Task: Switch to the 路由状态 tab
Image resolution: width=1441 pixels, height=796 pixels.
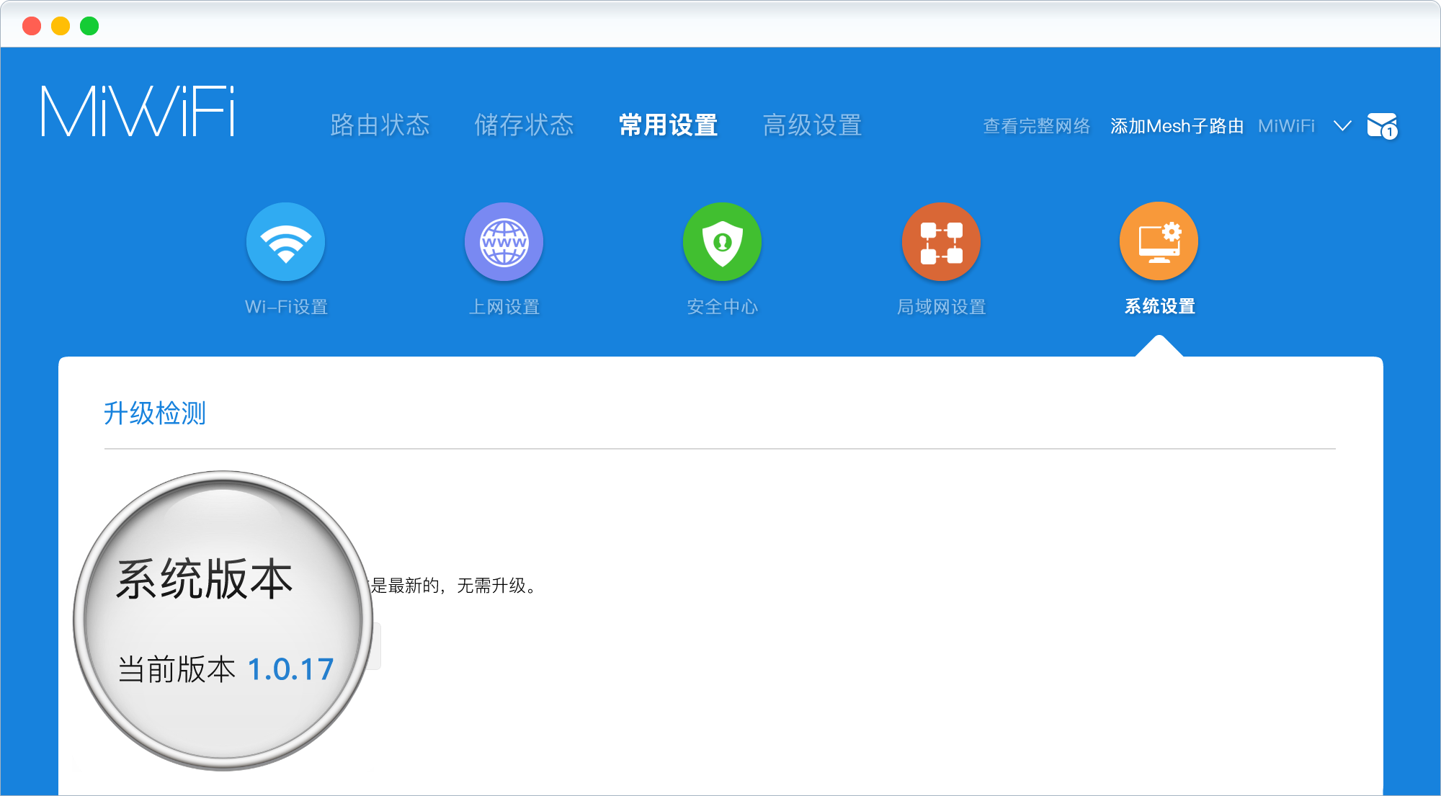Action: coord(380,125)
